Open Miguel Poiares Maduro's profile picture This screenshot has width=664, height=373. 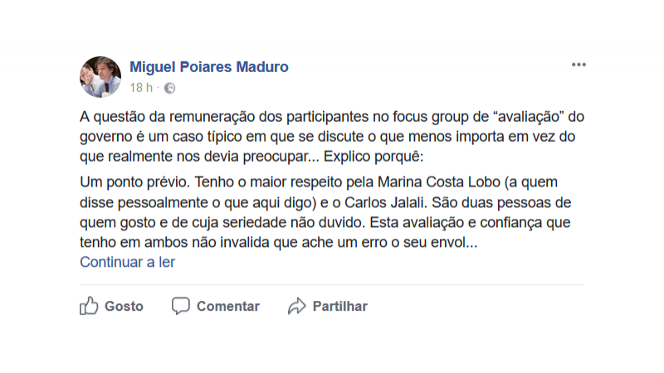[100, 77]
